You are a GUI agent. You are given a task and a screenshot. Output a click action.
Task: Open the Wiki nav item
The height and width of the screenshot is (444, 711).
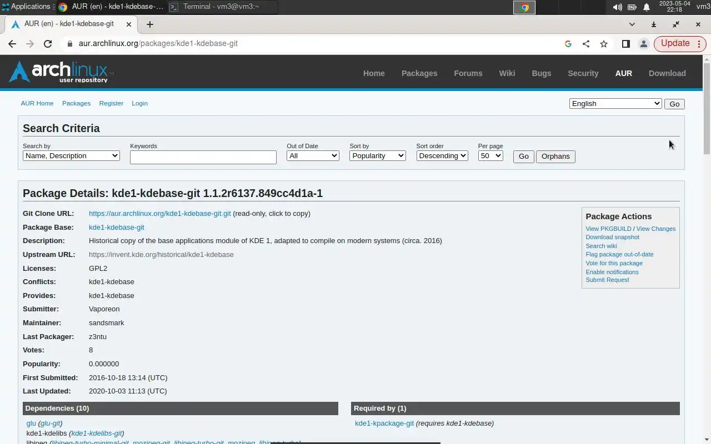507,73
